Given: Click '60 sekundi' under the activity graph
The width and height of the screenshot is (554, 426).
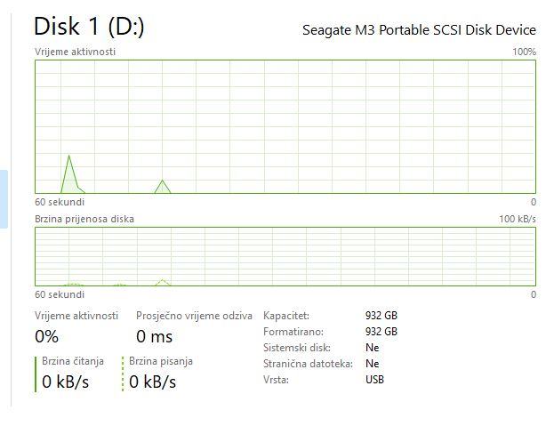Looking at the screenshot, I should point(60,202).
